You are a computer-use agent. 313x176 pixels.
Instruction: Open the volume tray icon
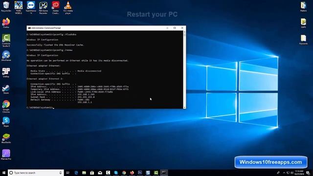(292, 173)
